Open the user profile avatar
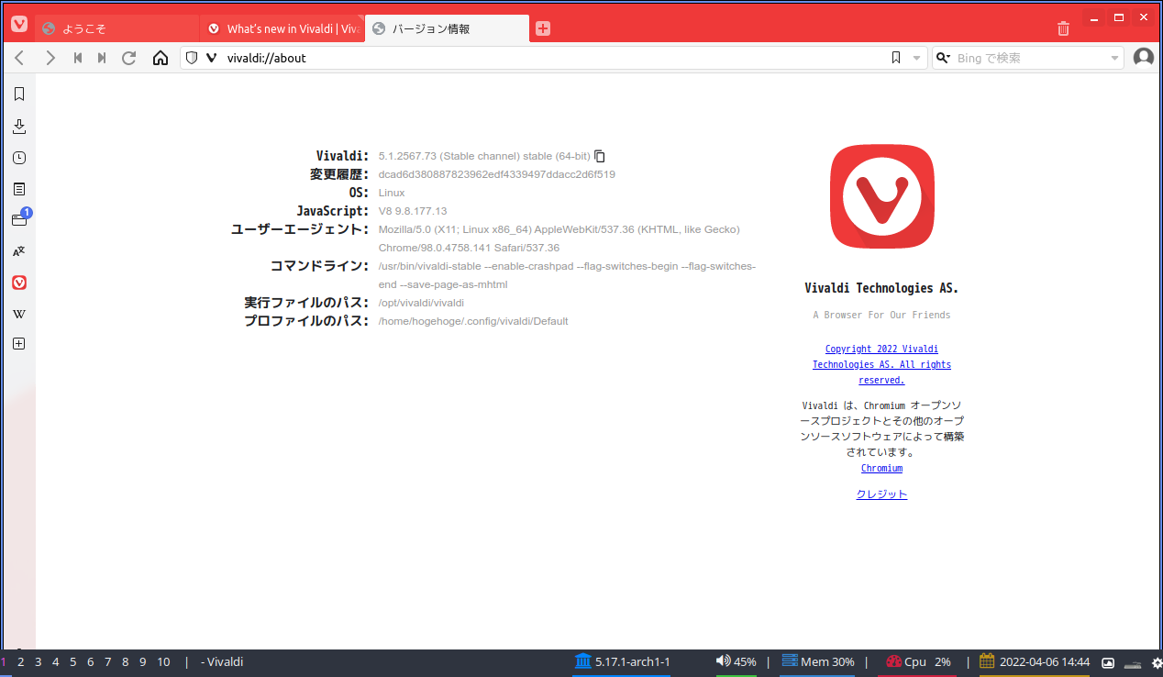Image resolution: width=1163 pixels, height=677 pixels. (x=1144, y=57)
